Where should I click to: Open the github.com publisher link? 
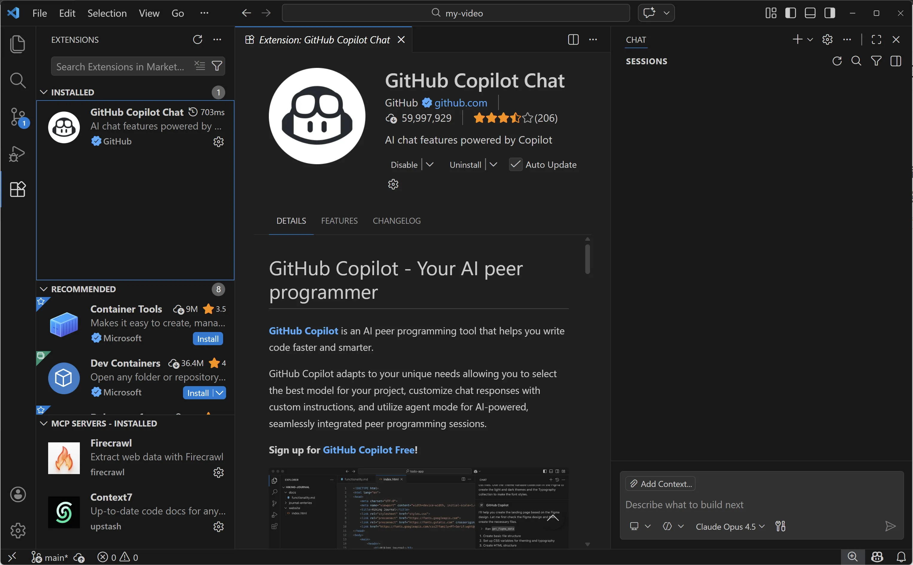coord(460,103)
